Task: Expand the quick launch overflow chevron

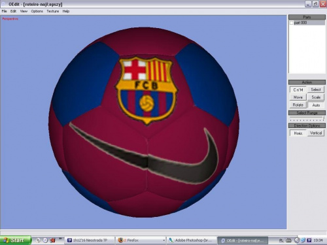Action: click(60, 239)
